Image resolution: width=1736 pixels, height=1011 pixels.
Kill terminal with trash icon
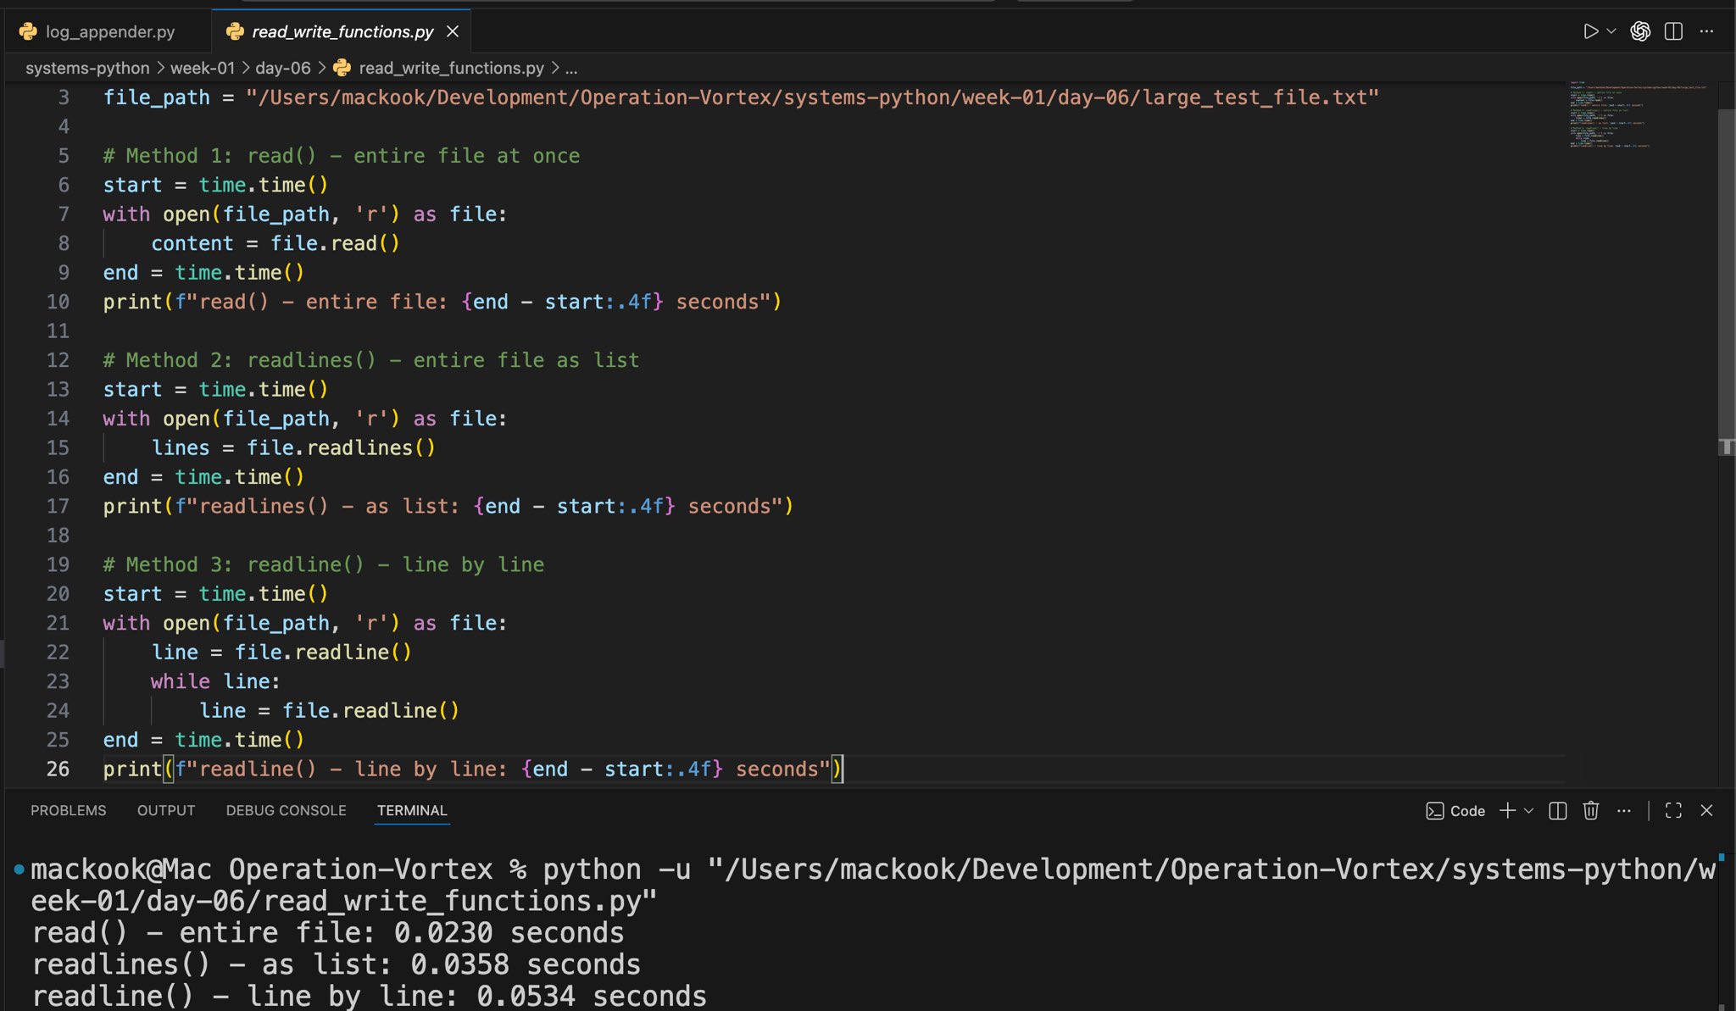click(x=1590, y=810)
